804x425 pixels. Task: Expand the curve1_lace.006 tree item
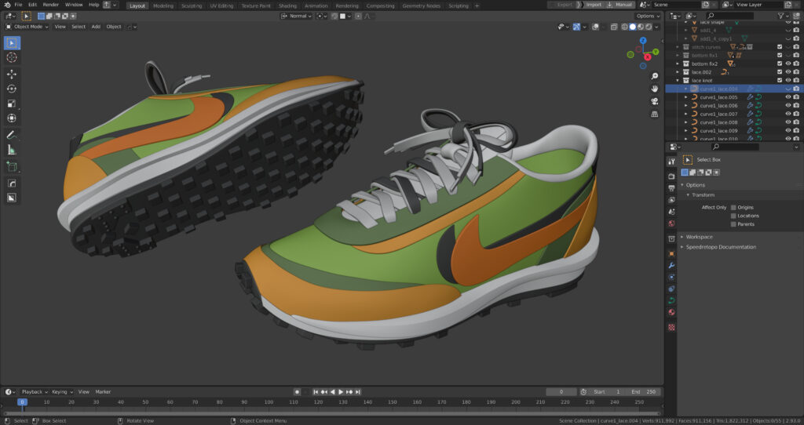coord(686,106)
